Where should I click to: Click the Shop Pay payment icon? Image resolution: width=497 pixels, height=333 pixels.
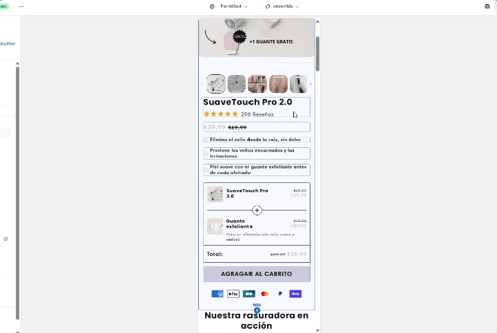click(295, 294)
